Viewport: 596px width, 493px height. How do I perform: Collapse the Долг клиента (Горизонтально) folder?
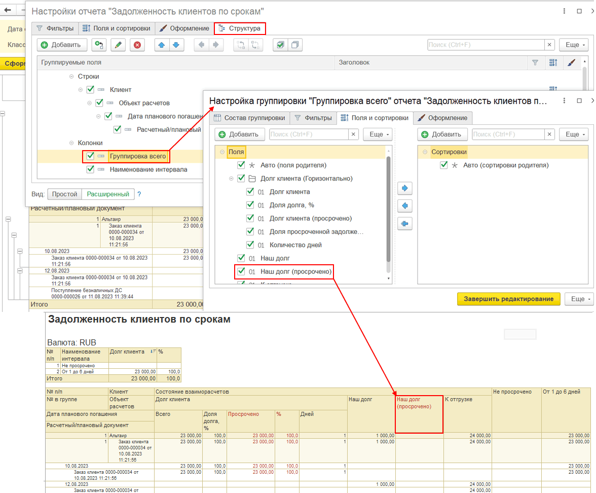tap(231, 179)
